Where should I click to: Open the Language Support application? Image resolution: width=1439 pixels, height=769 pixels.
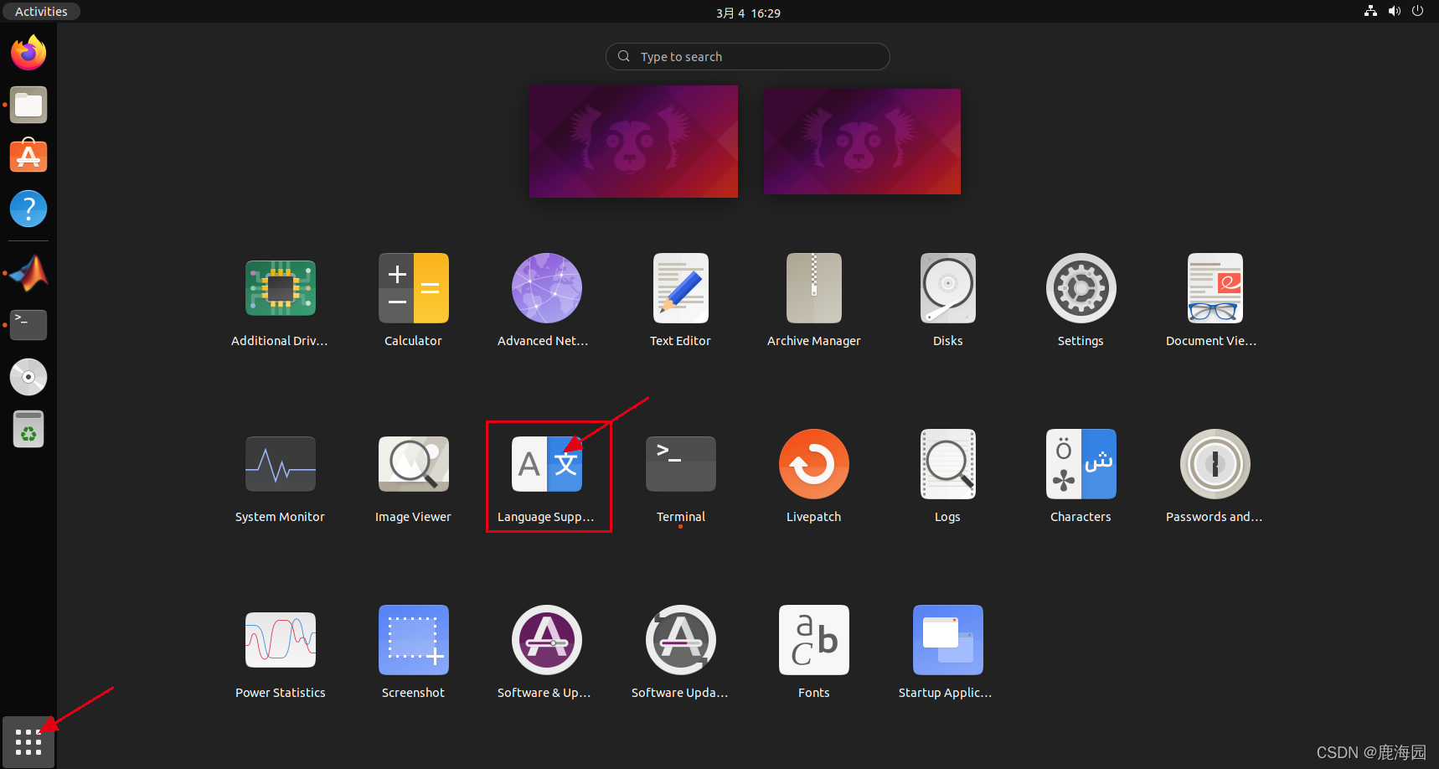point(548,464)
